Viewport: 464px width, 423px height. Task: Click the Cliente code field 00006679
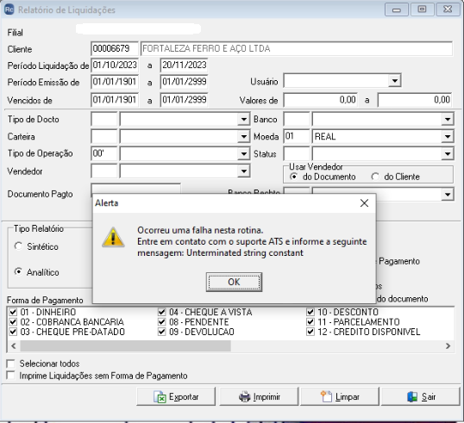[115, 48]
